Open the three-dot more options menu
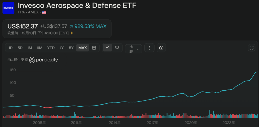This screenshot has width=259, height=127. (149, 48)
